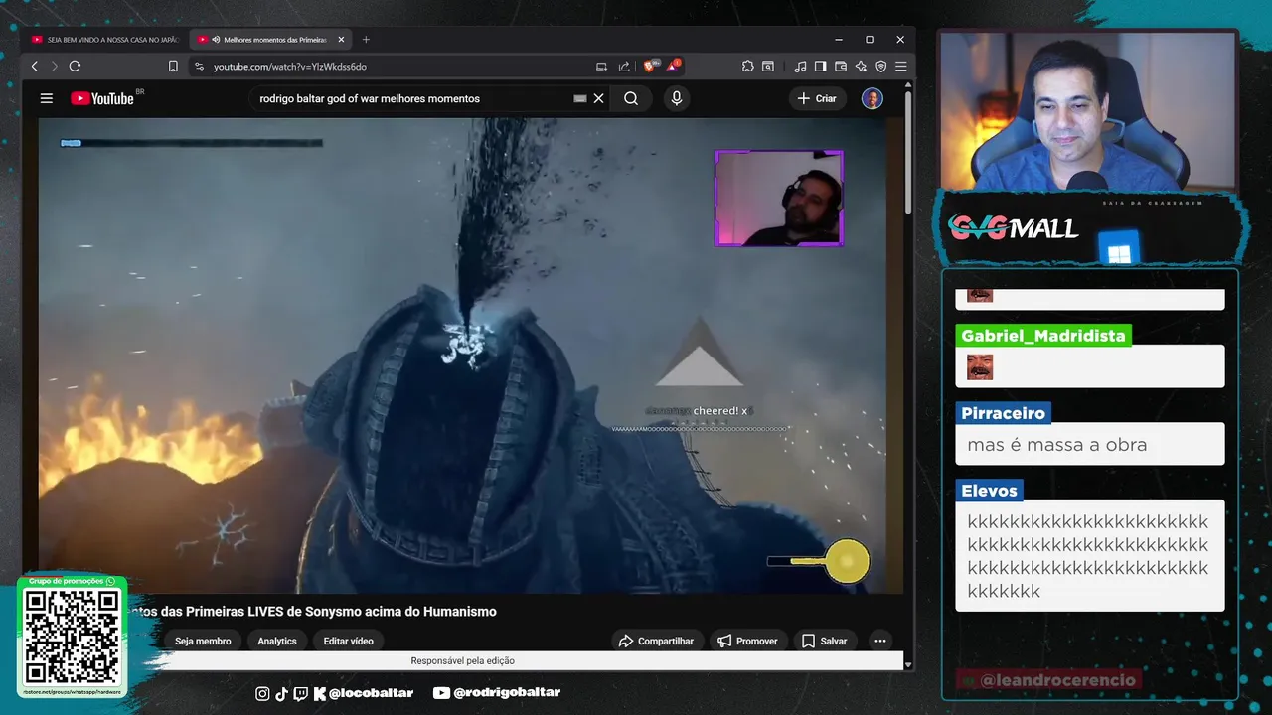The width and height of the screenshot is (1272, 715).
Task: Focus the youtube.com address bar
Action: coord(397,67)
